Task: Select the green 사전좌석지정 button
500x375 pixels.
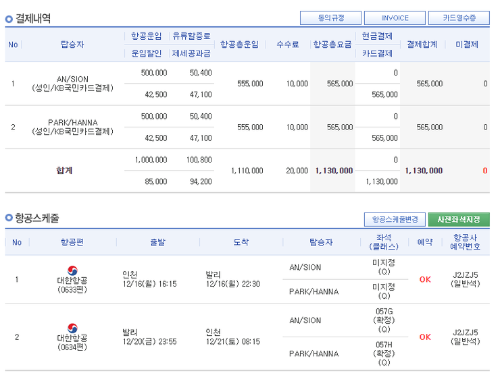Action: (459, 220)
